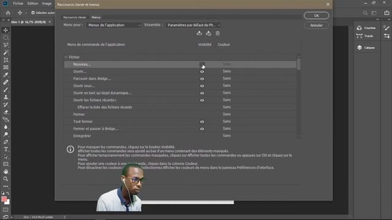The height and width of the screenshot is (220, 392).
Task: Hide Parcourir dans Bridge... command
Action: coord(202,79)
